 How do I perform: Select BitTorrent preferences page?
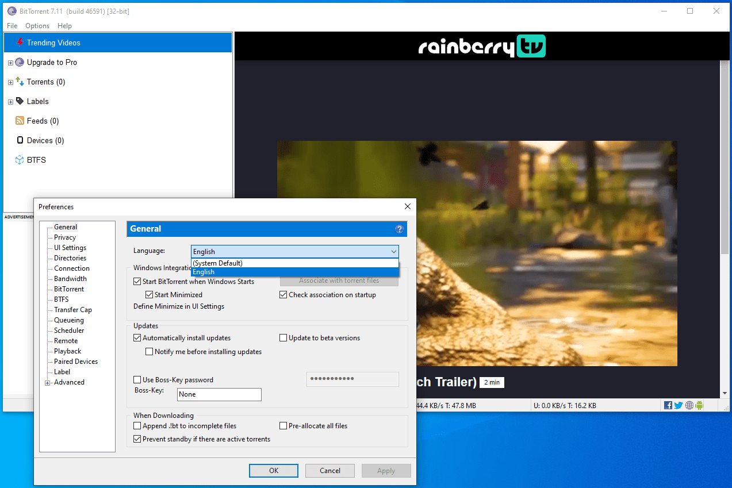(x=69, y=289)
